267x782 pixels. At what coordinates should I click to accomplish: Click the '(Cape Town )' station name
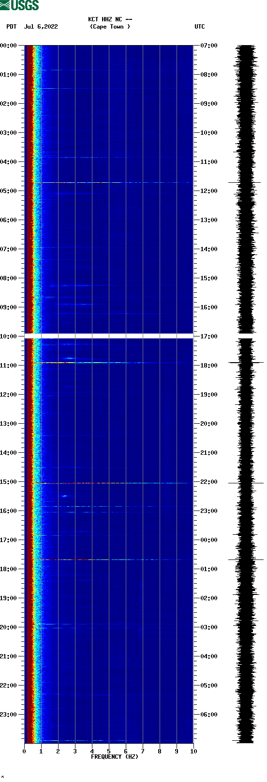[x=110, y=27]
